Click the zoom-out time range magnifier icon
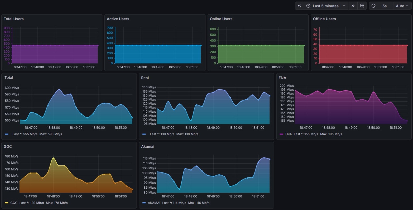This screenshot has height=210, width=413. 362,6
